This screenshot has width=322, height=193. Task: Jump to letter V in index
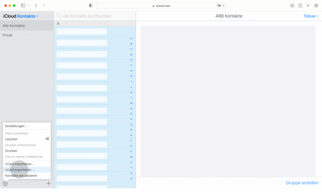131,152
